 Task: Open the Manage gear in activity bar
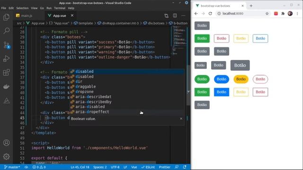[x=6, y=156]
